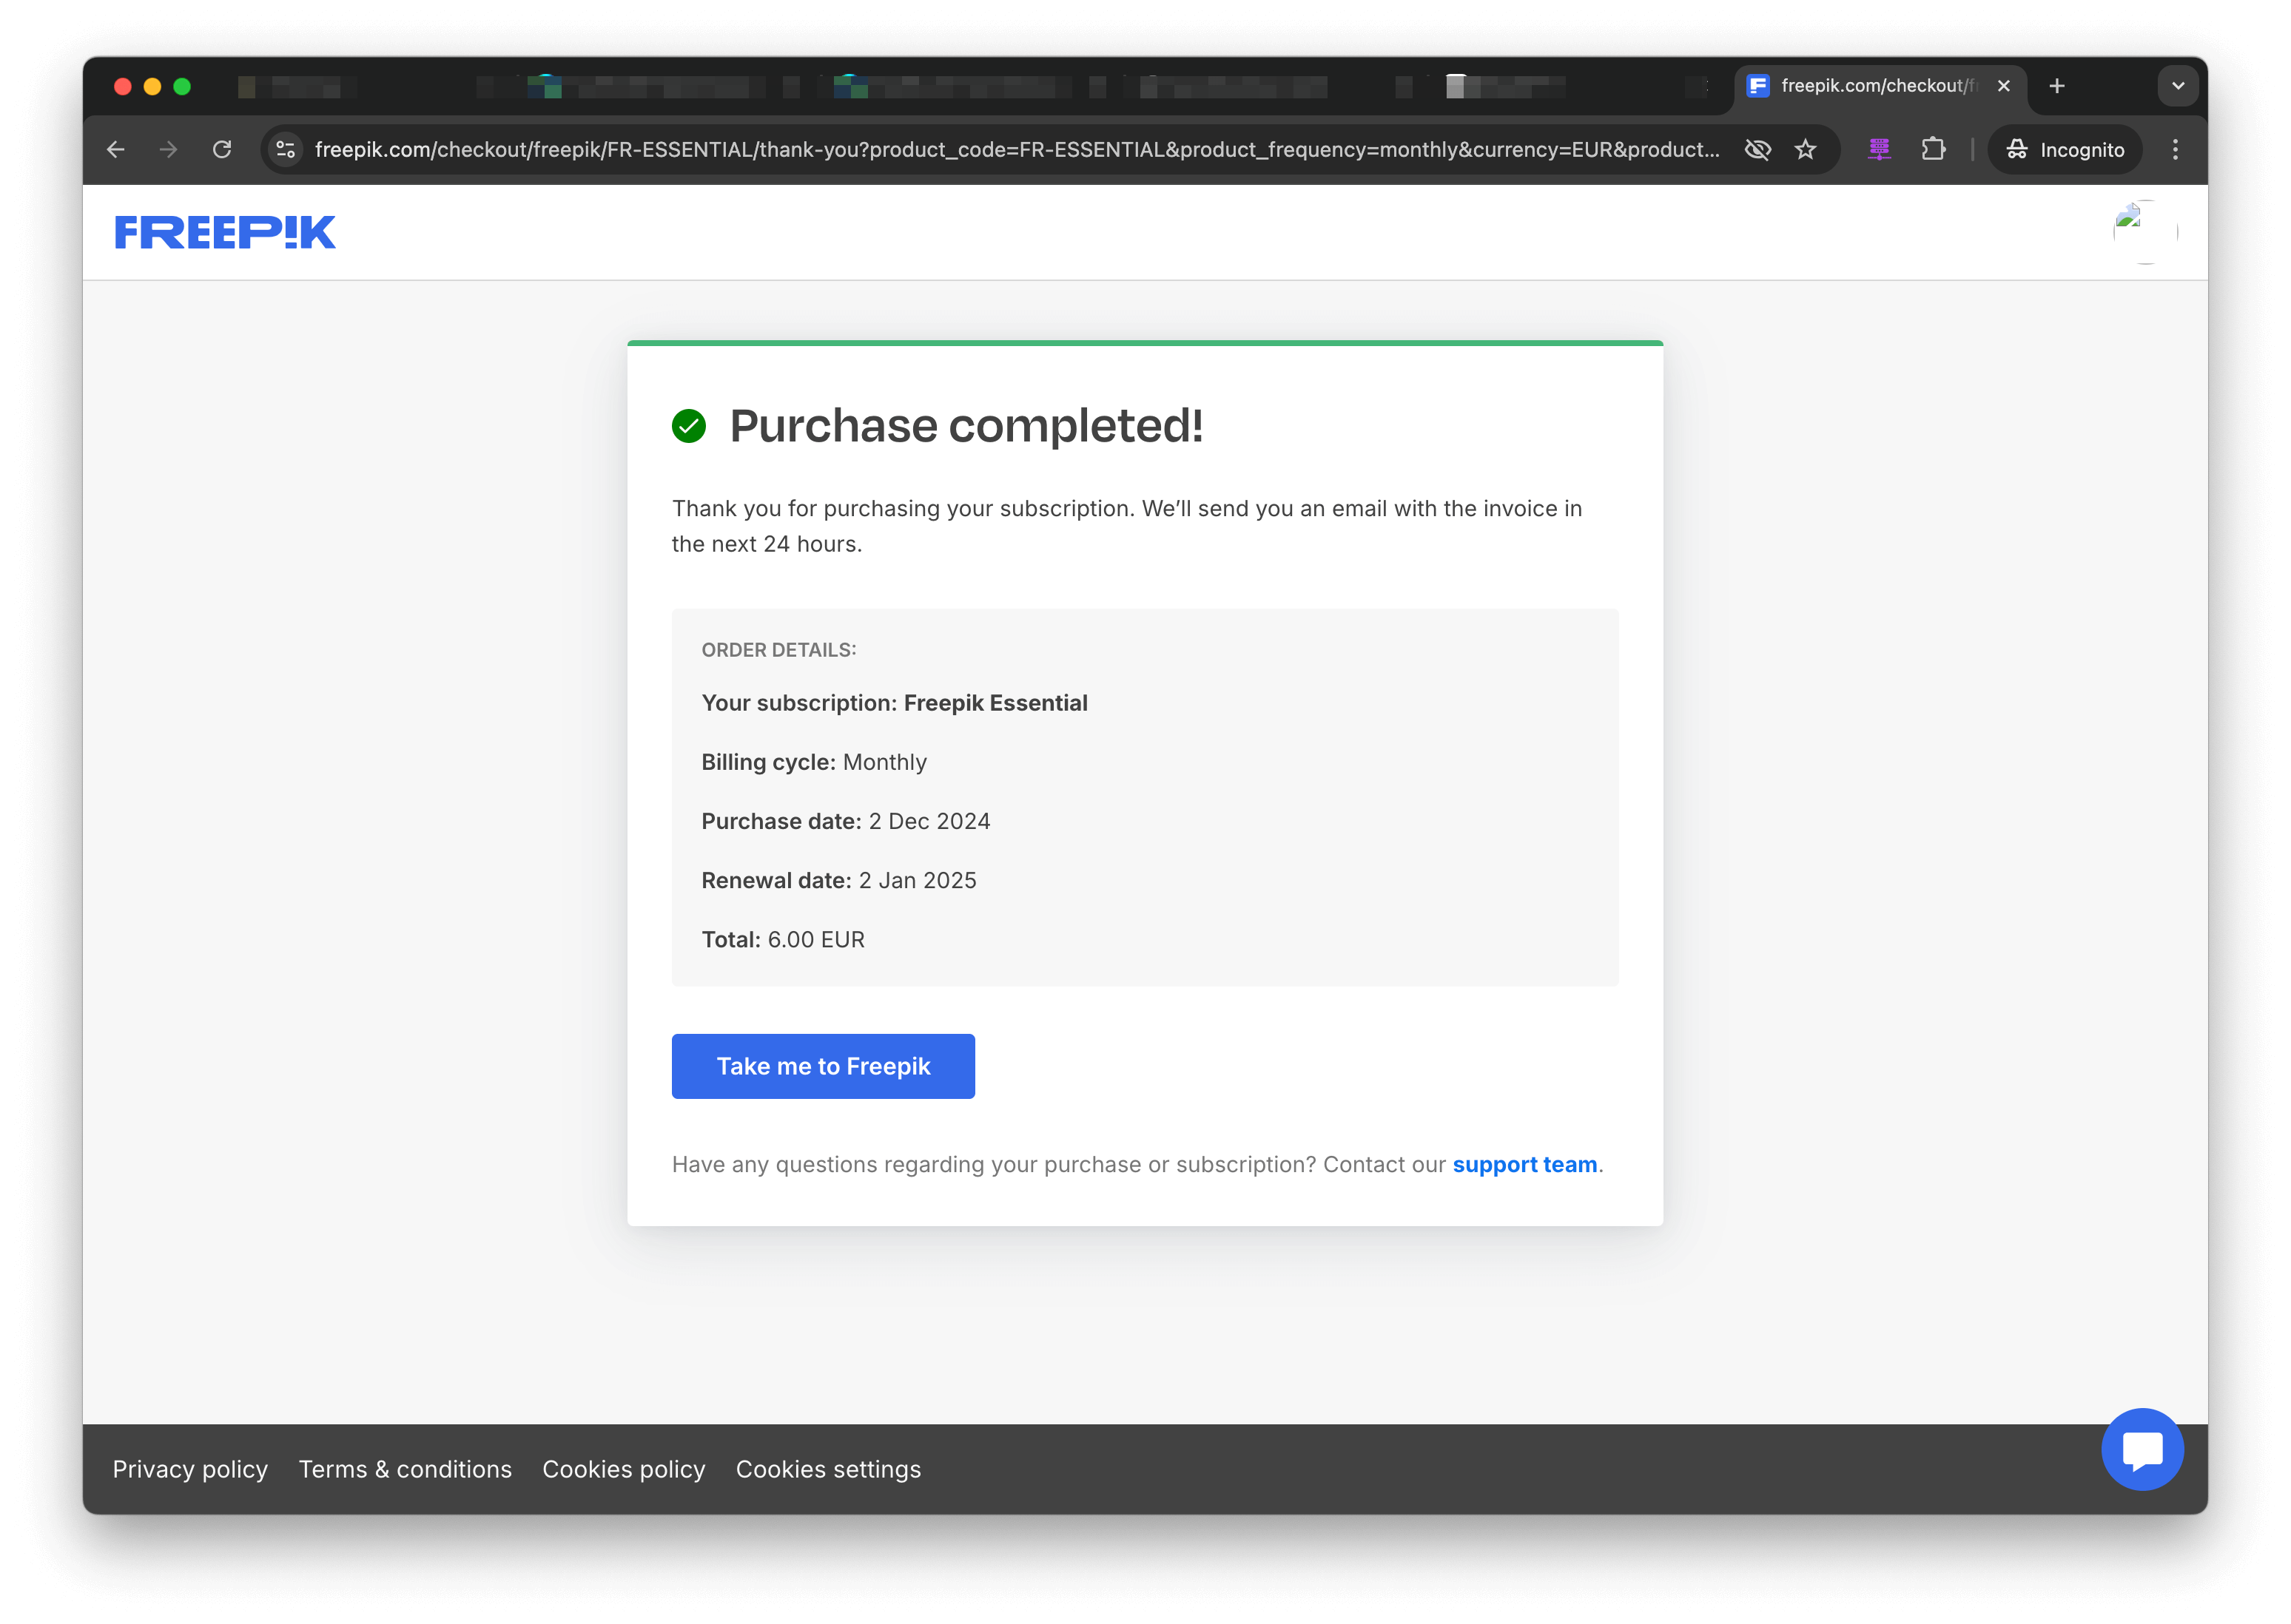2291x1624 pixels.
Task: Open site information icon in address bar
Action: click(x=286, y=149)
